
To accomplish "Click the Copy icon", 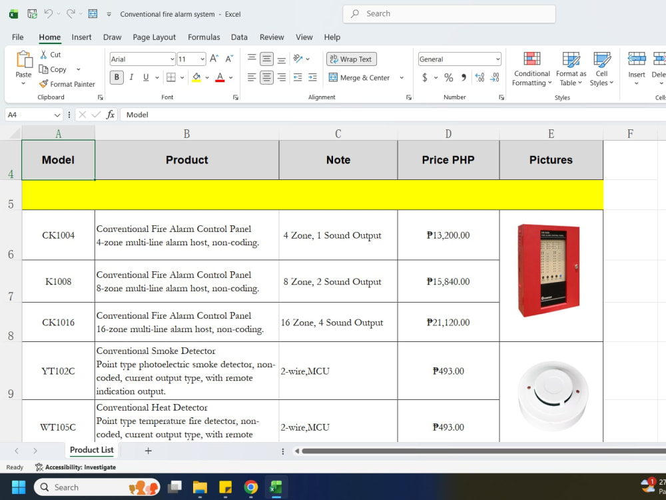I will [x=43, y=69].
